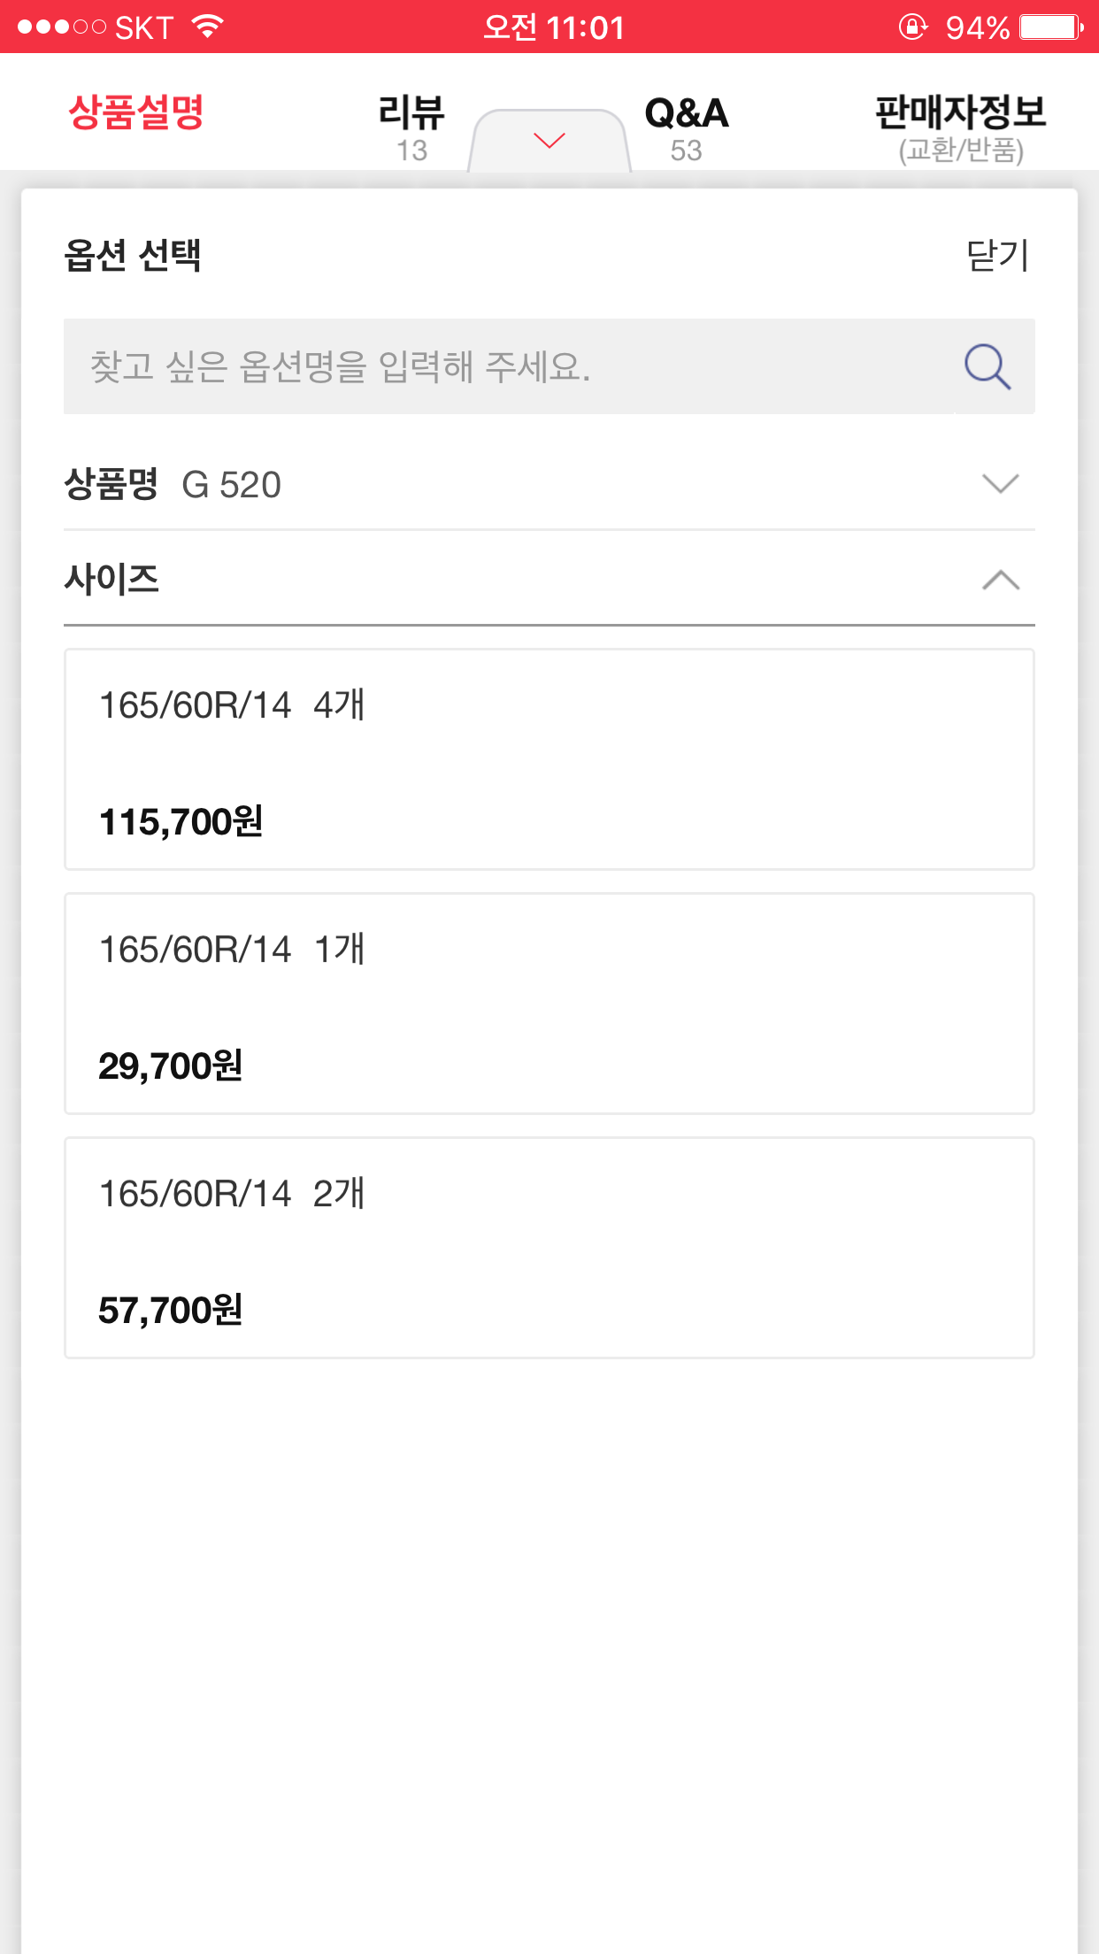The height and width of the screenshot is (1954, 1099).
Task: Collapse the panel with the red chevron tab
Action: (549, 141)
